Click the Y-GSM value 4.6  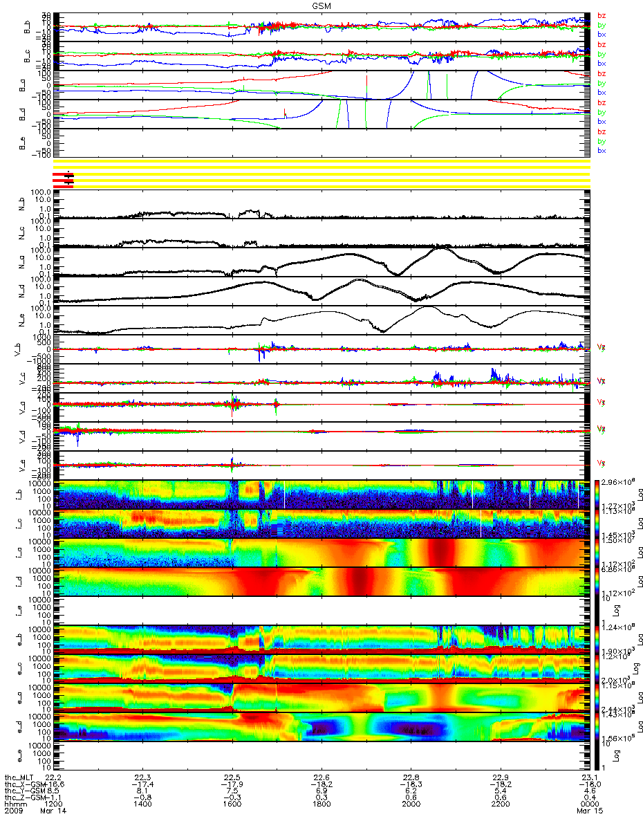pyautogui.click(x=588, y=791)
